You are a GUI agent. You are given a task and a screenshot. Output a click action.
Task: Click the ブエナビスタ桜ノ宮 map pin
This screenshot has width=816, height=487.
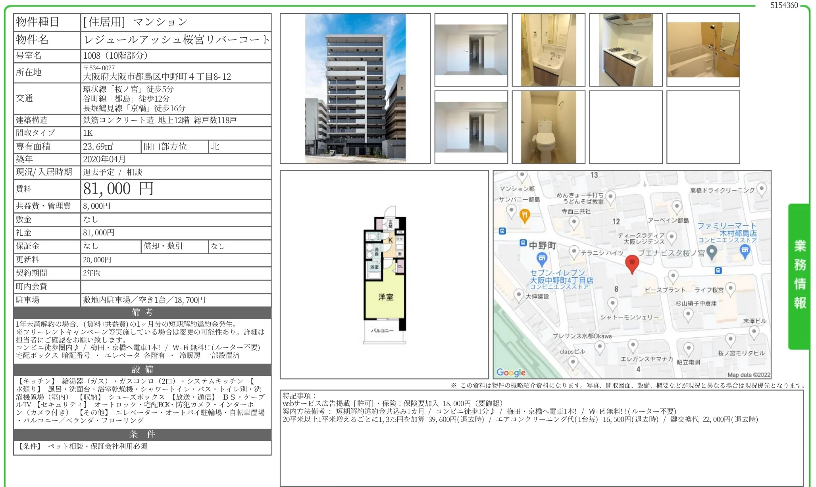(x=712, y=252)
